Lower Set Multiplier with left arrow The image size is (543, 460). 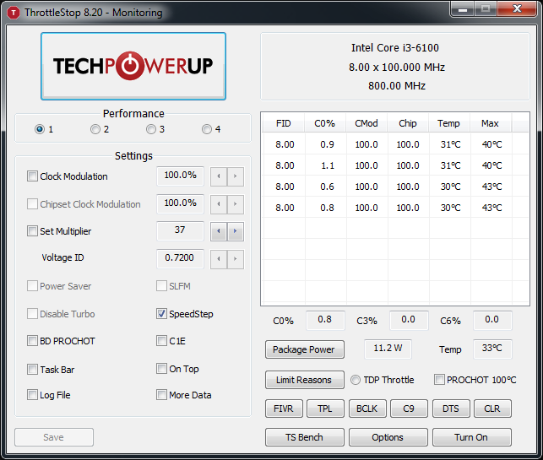coord(219,231)
